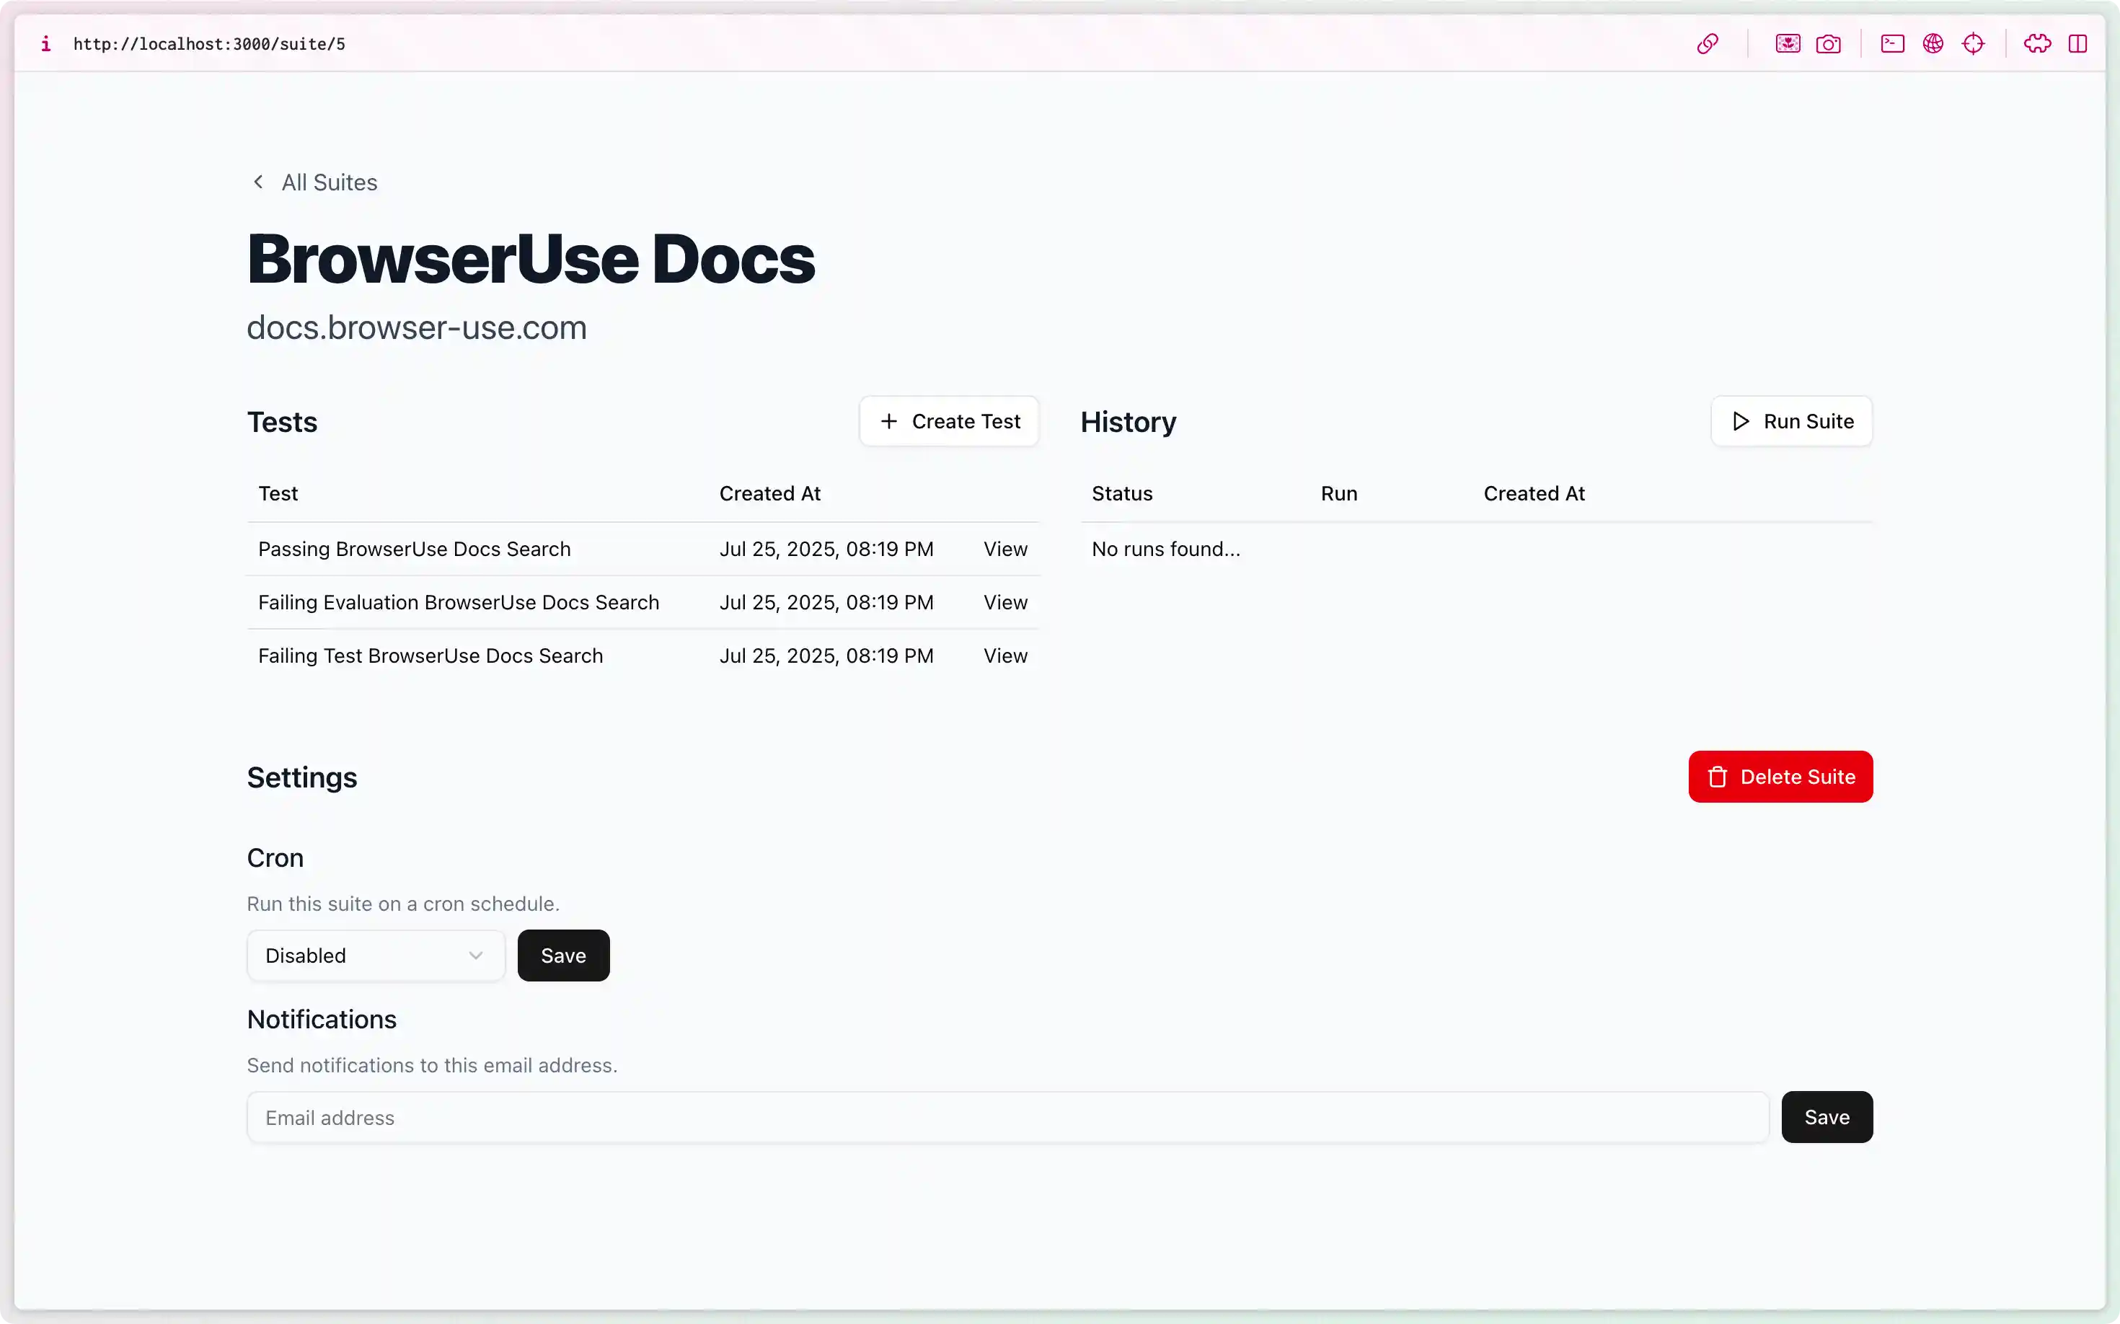The width and height of the screenshot is (2120, 1324).
Task: Open the terminal icon in the toolbar
Action: point(1892,43)
